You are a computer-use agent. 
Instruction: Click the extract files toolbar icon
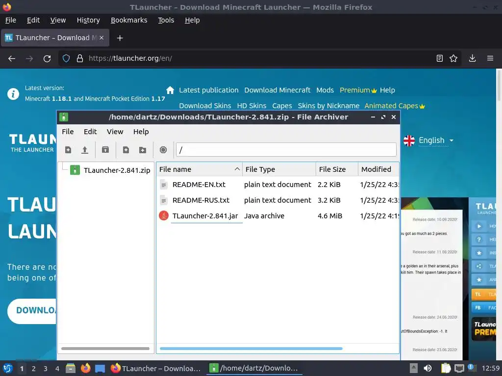coord(105,150)
